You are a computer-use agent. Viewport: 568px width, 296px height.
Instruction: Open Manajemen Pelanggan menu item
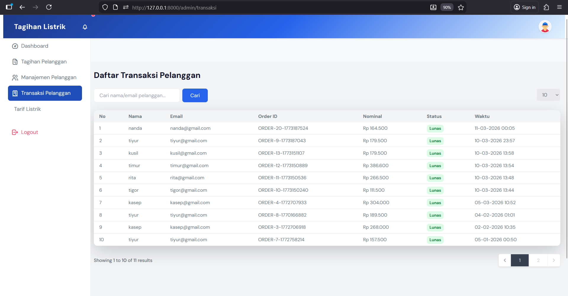[x=45, y=77]
